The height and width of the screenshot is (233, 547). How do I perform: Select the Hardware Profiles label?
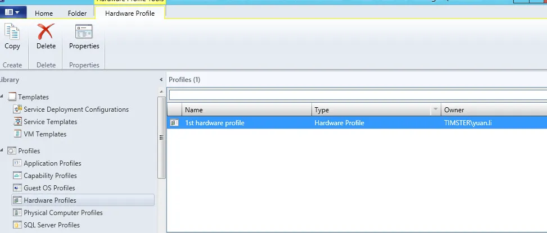50,200
